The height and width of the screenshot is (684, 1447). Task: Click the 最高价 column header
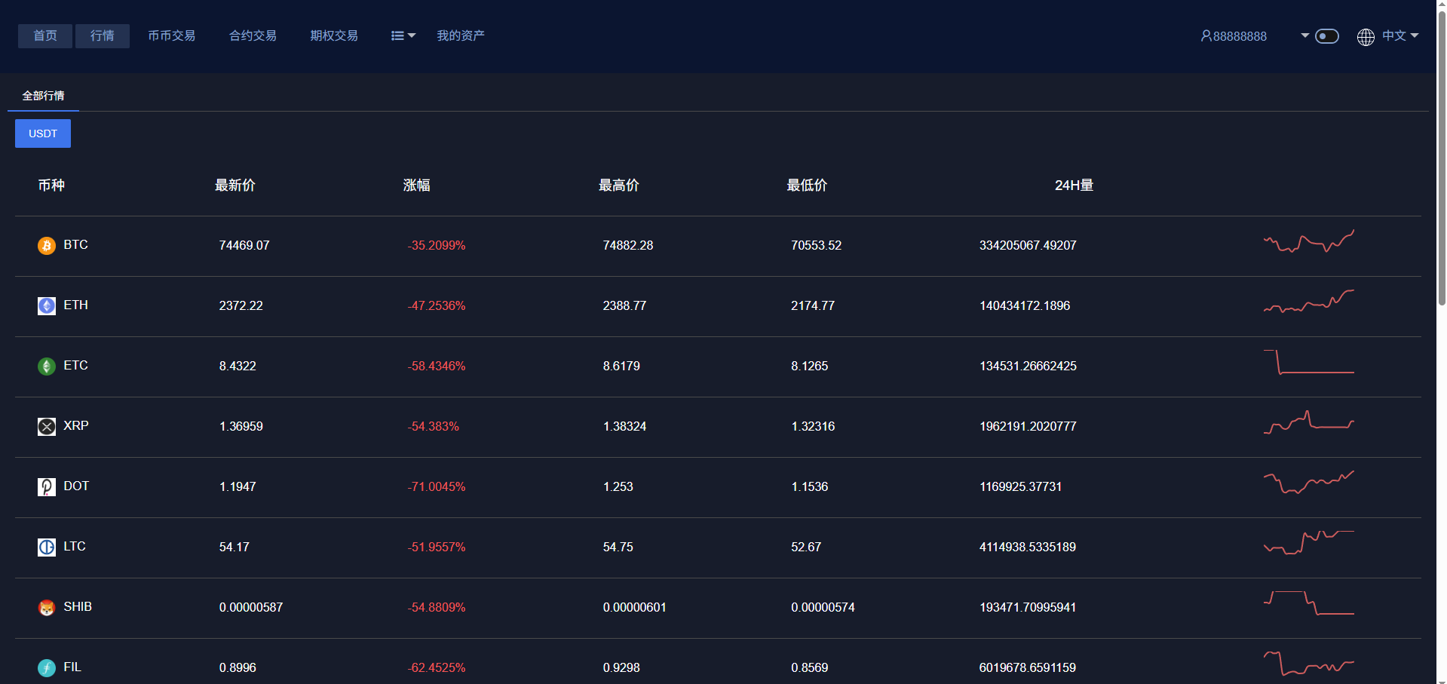619,186
